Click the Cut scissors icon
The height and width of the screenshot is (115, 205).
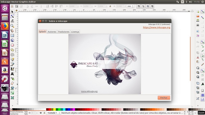click(x=198, y=57)
